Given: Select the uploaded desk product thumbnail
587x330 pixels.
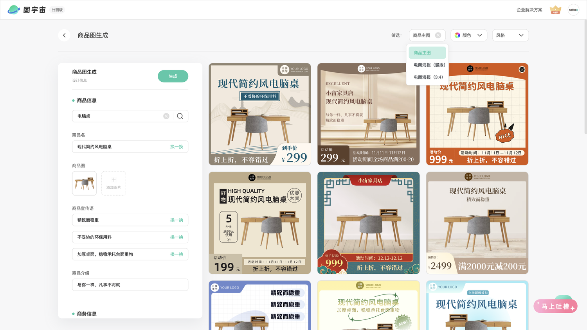Looking at the screenshot, I should (x=84, y=183).
